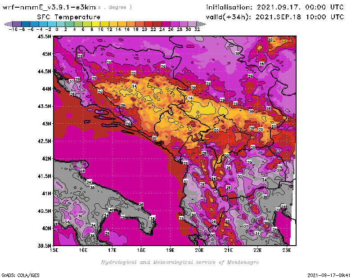Click the '18E' longitude label
Screen dimensions: 360x278
(141, 250)
